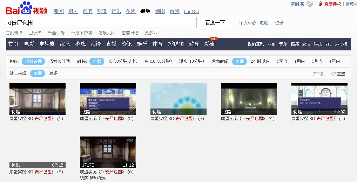Open title link 咸蛋实况《D-丧尸包围》(5)

coord(318,119)
